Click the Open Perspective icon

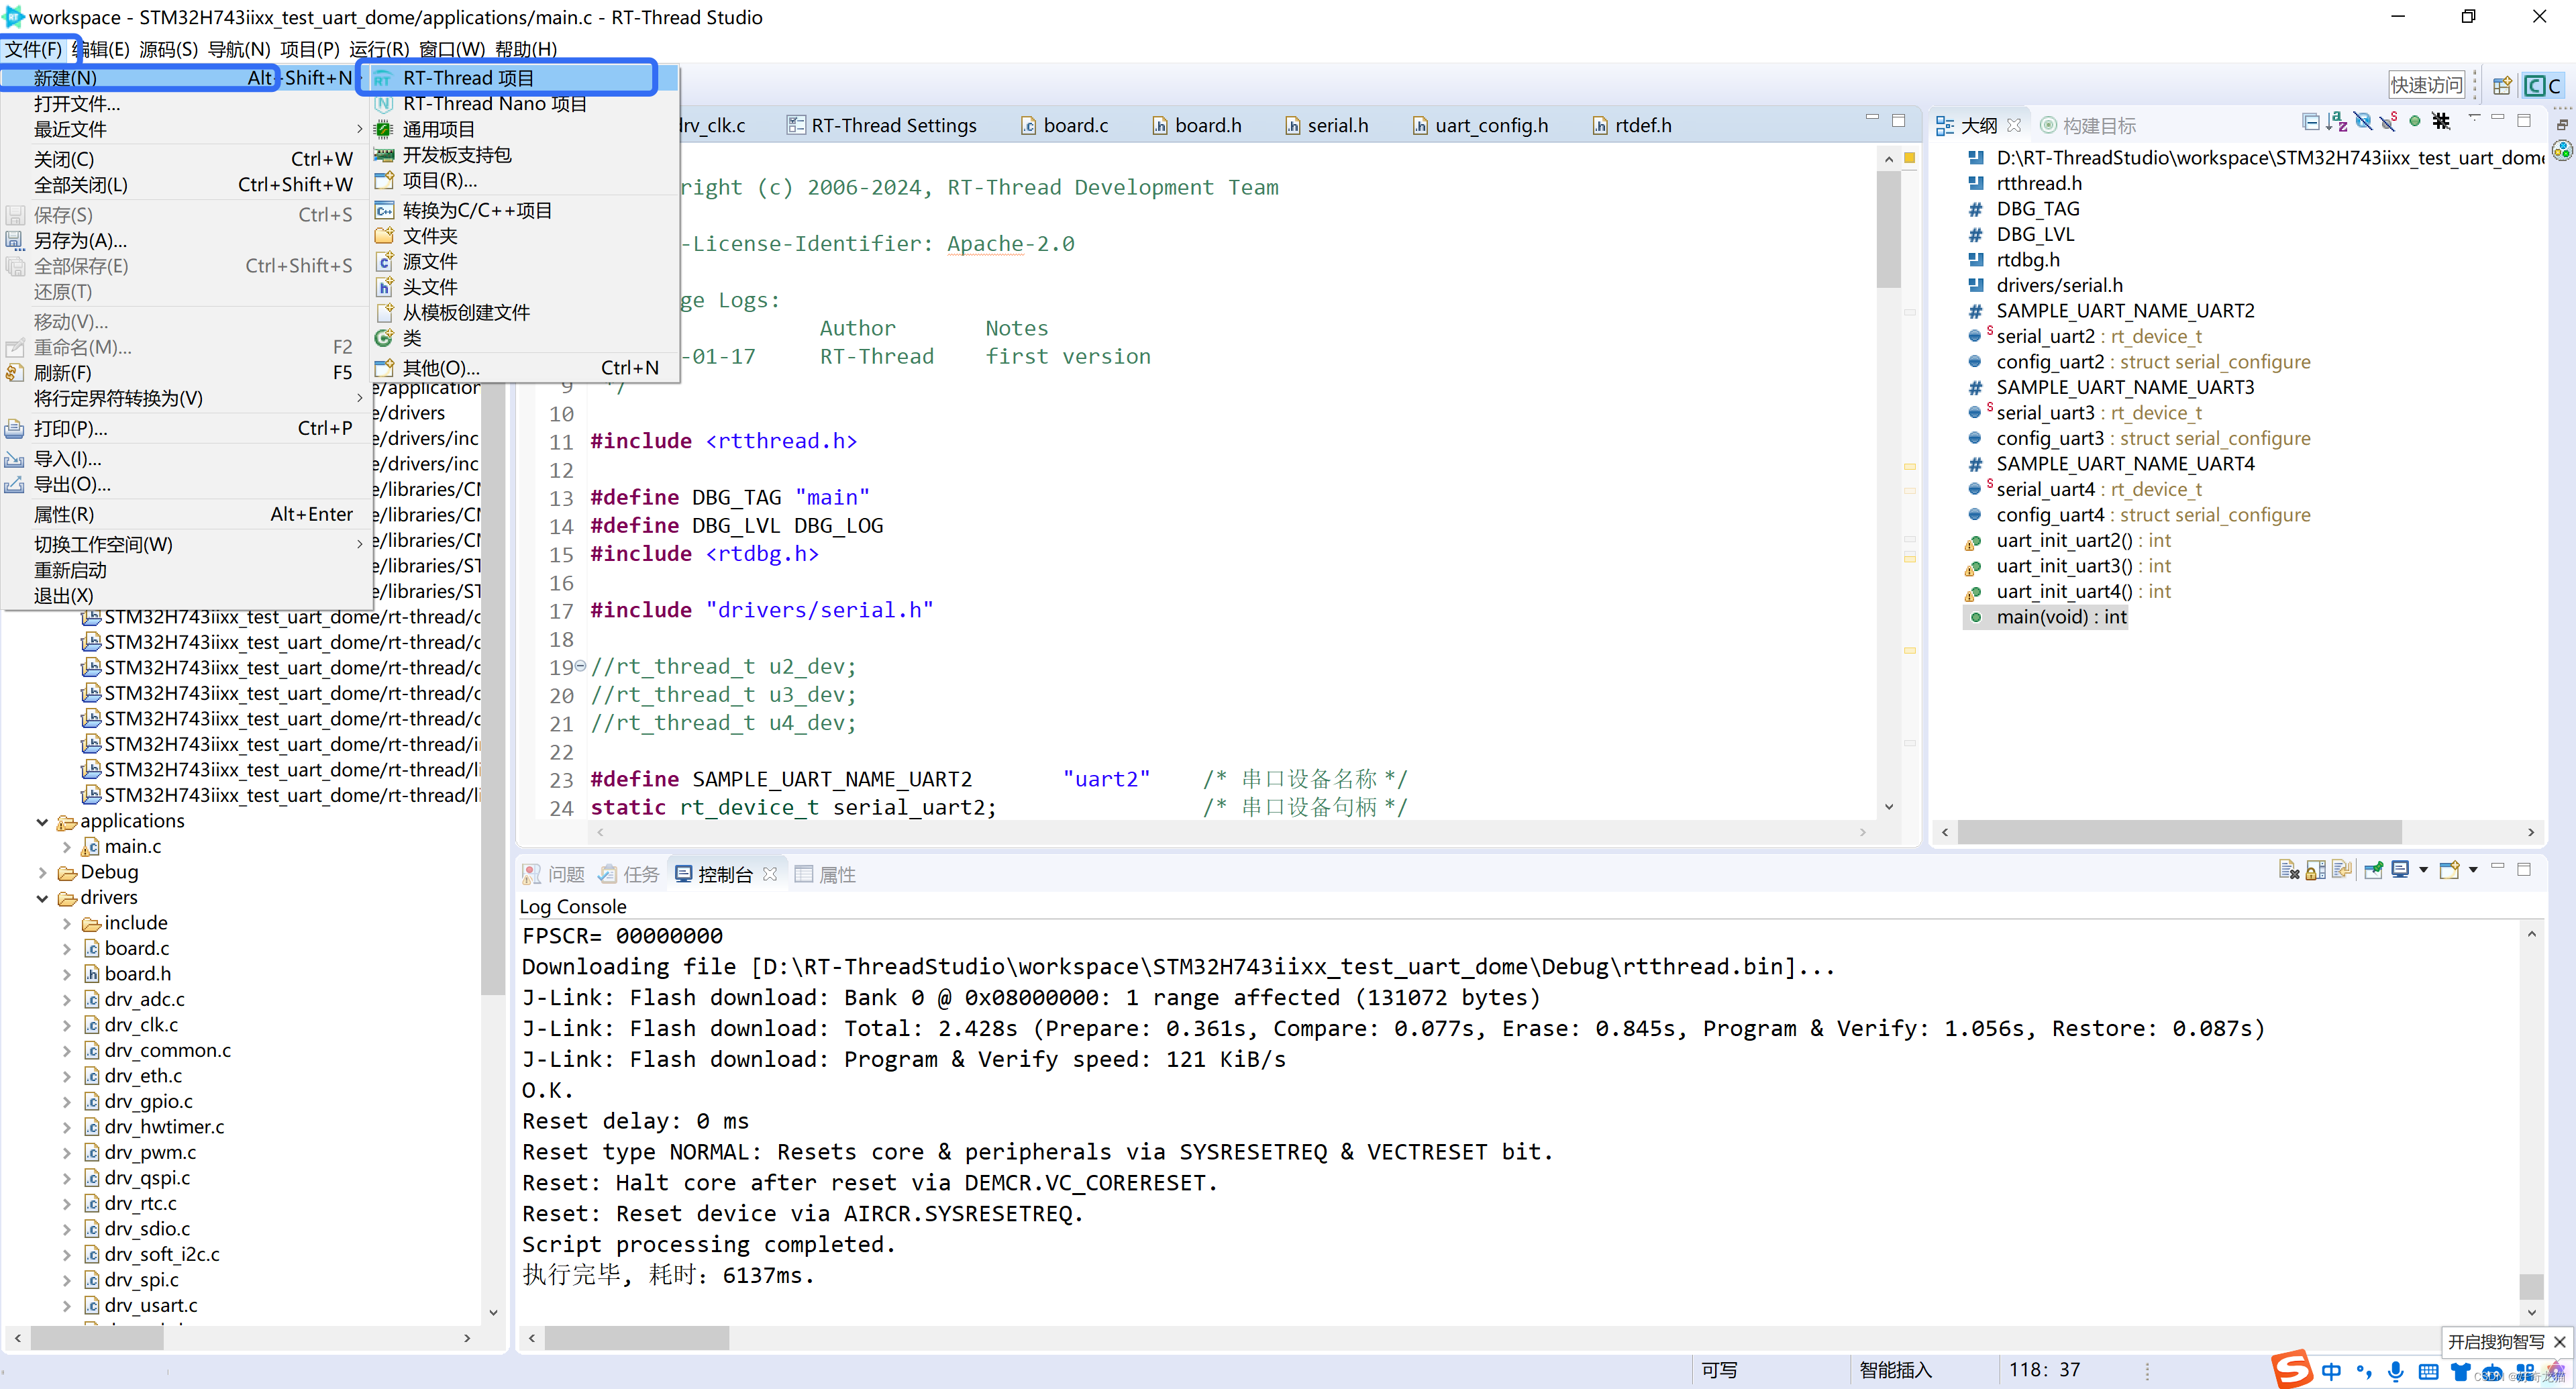(2502, 86)
